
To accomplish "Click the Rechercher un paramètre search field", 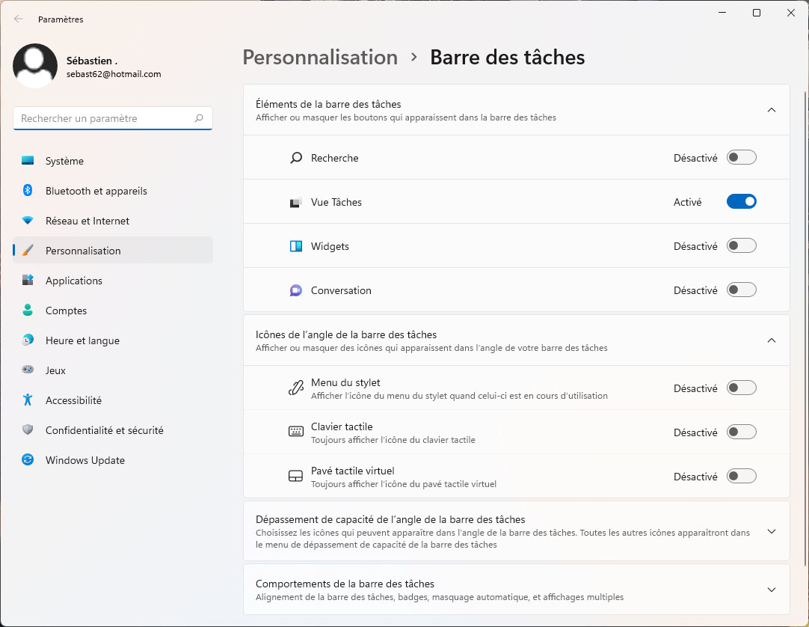I will 105,118.
